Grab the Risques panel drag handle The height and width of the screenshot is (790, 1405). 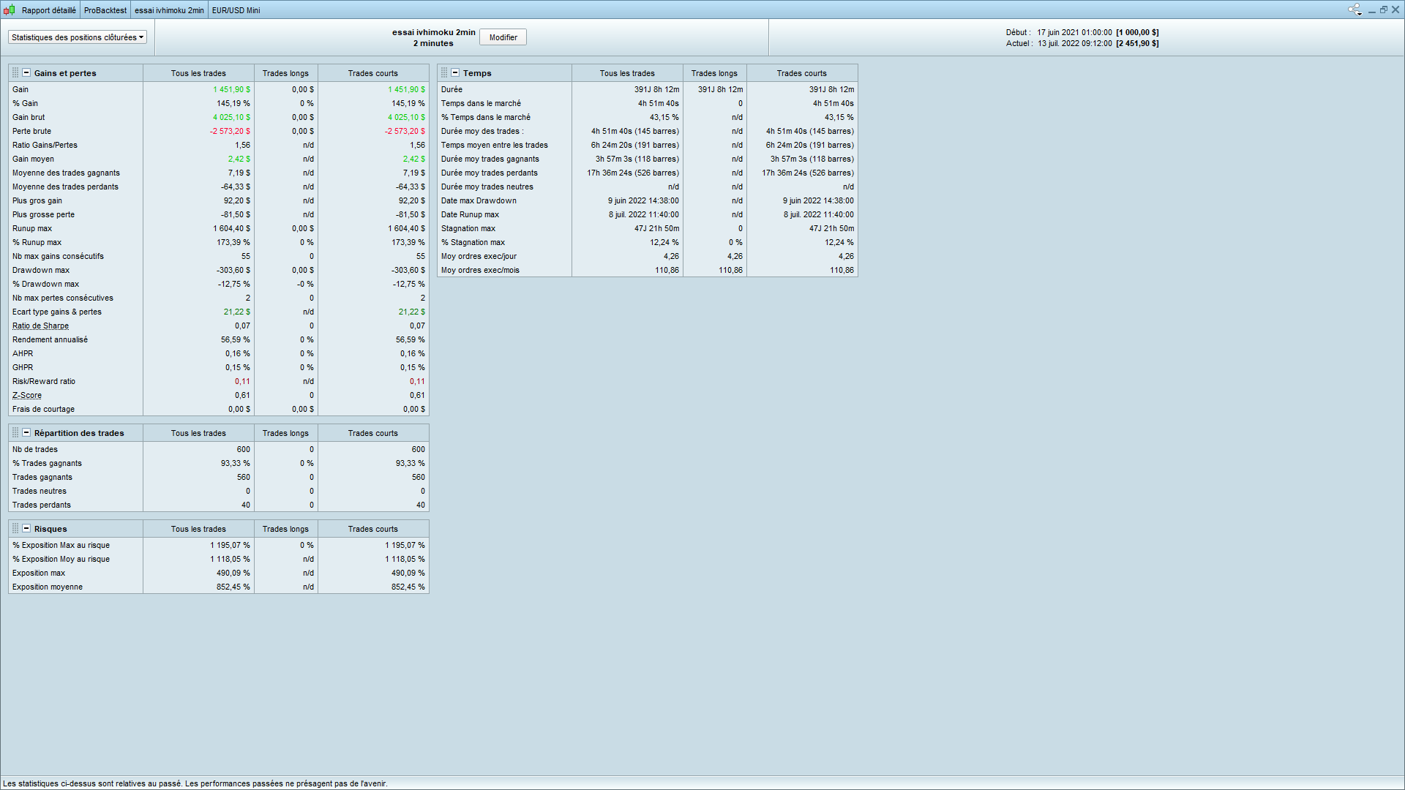pos(15,529)
